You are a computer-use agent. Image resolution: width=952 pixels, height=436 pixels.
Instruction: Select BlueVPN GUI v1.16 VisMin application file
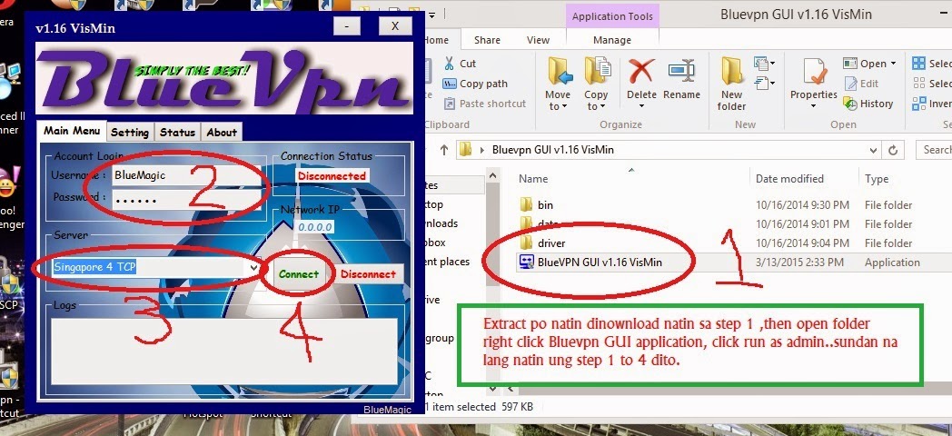coord(590,263)
